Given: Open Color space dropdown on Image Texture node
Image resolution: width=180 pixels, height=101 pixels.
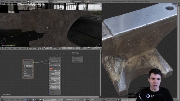Looking at the screenshot, I should (x=28, y=68).
